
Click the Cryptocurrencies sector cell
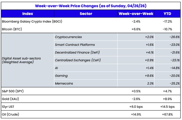[x=68, y=37]
